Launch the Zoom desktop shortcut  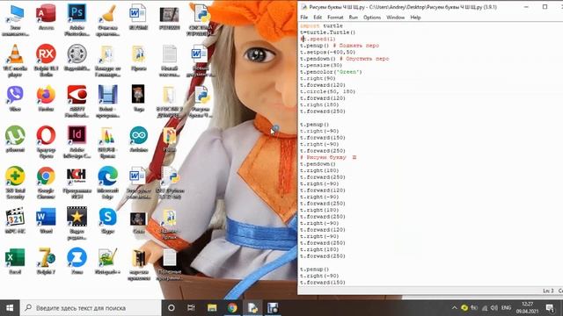(77, 262)
